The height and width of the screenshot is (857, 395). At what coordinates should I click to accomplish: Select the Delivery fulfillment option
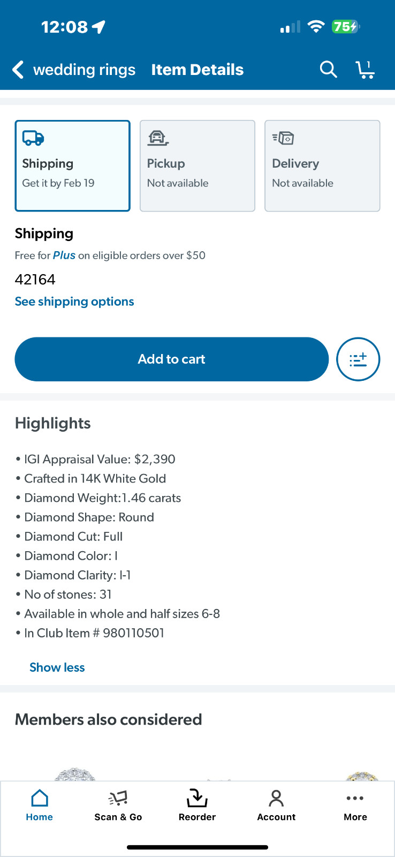pyautogui.click(x=322, y=166)
